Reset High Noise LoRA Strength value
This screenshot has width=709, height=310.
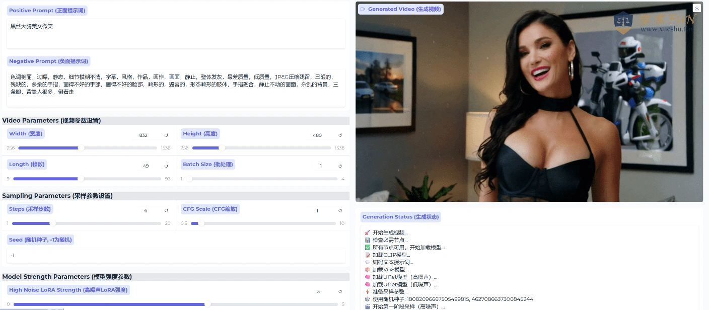coord(340,291)
